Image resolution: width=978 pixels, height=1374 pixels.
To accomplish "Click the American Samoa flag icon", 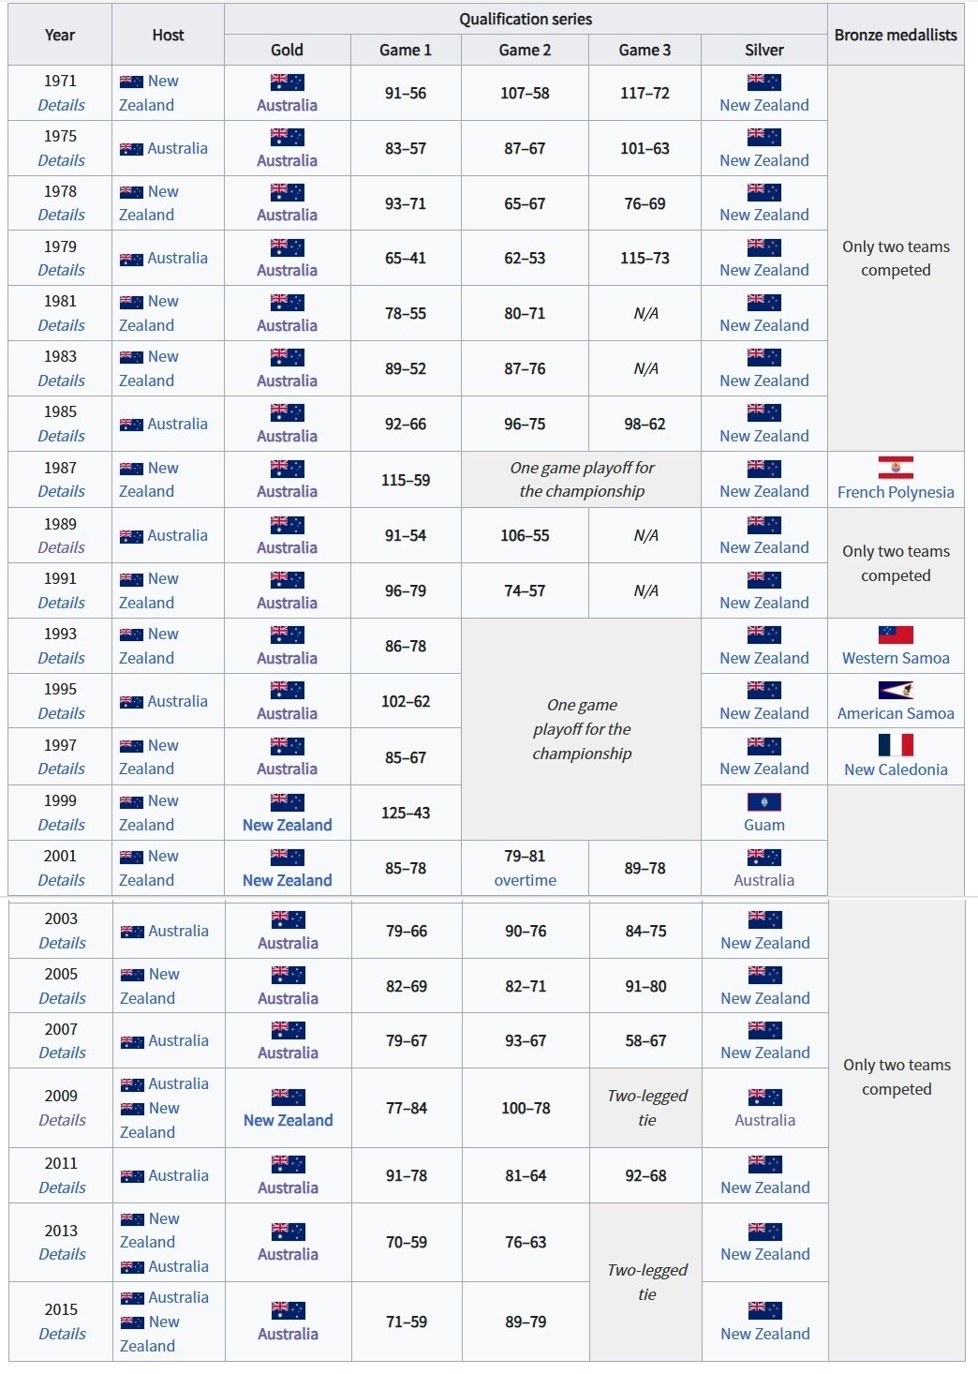I will coord(896,690).
